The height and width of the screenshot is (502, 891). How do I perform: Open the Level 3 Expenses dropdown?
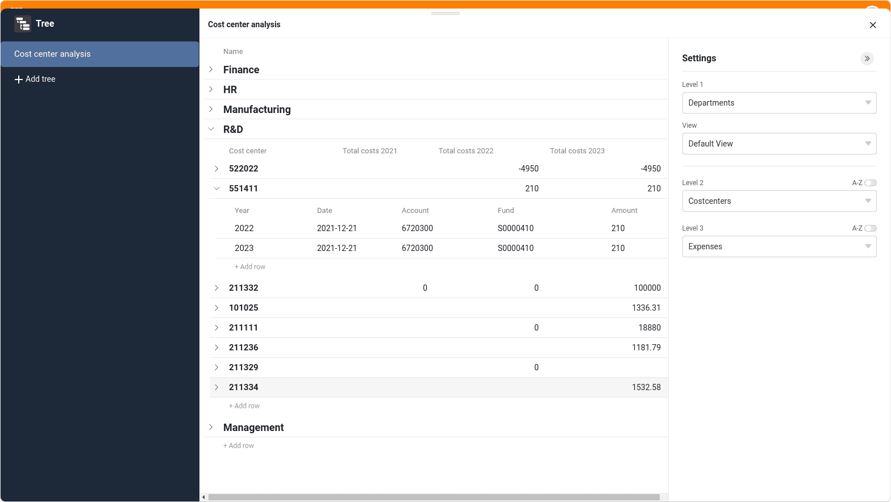[779, 246]
